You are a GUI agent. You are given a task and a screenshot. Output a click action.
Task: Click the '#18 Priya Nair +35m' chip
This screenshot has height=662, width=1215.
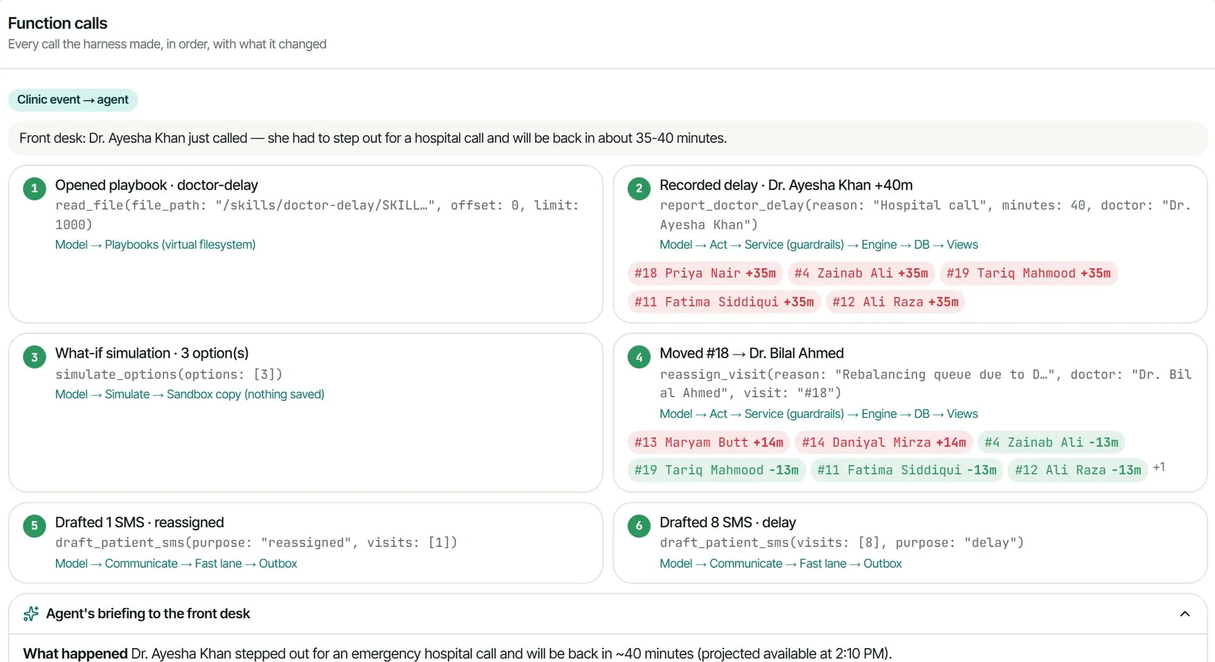(705, 273)
